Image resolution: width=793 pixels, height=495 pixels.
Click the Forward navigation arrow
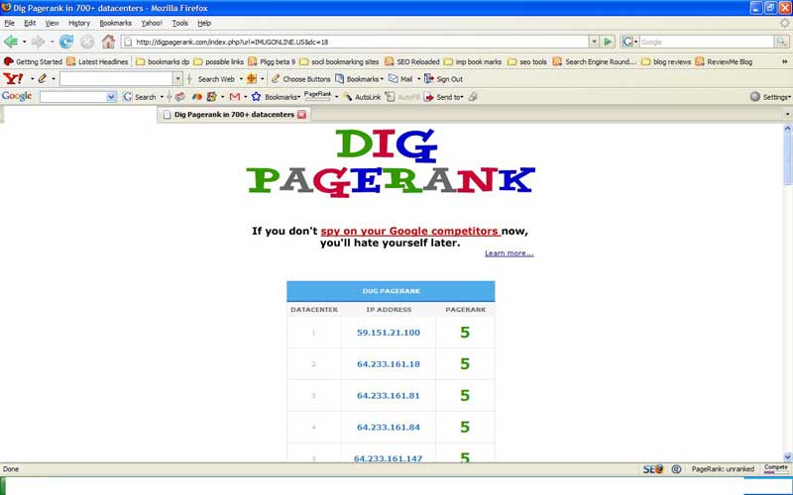click(x=38, y=42)
